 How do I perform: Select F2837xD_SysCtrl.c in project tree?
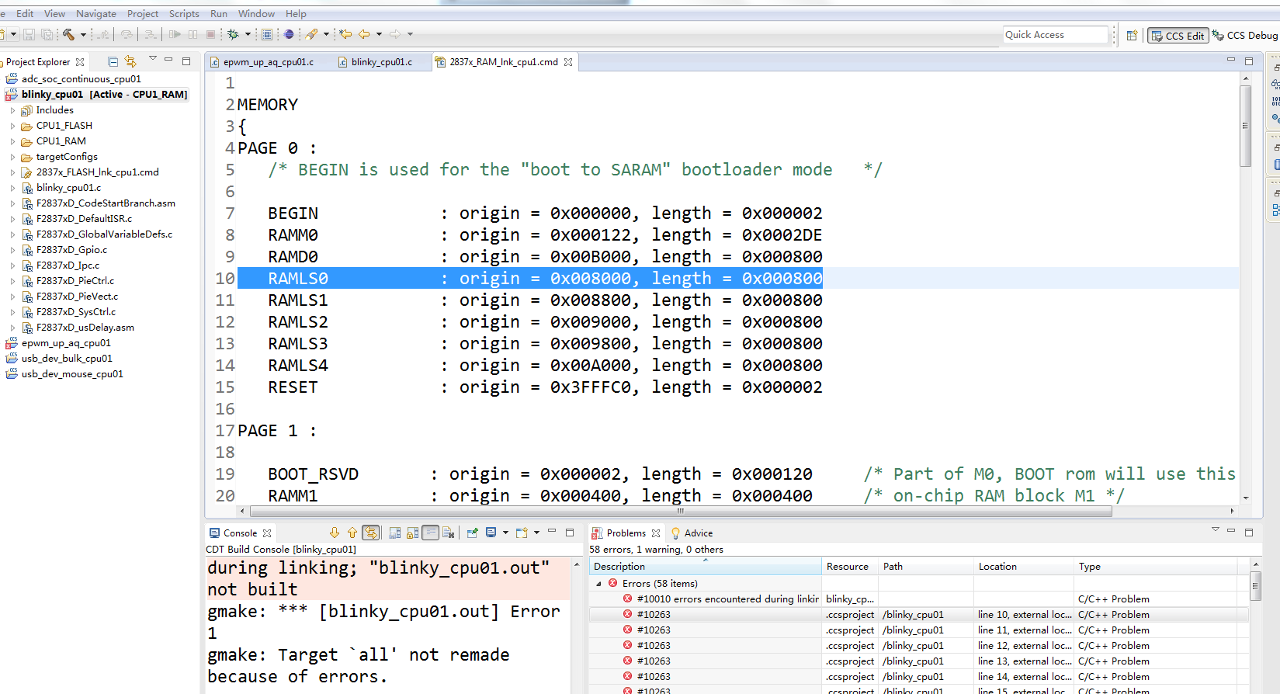pyautogui.click(x=76, y=312)
